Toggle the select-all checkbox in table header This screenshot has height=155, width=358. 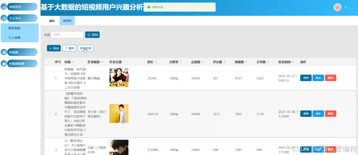(x=47, y=62)
